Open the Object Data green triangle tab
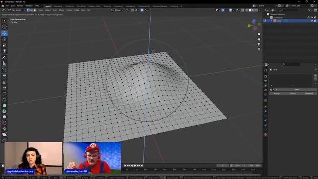Image resolution: width=318 pixels, height=179 pixels. tap(266, 130)
